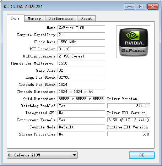Click the 'Stream Priorities' label
Image resolution: width=162 pixels, height=166 pixels.
(37, 134)
